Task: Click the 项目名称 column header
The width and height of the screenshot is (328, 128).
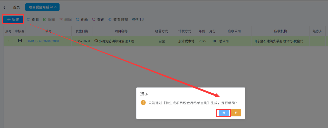Action: coord(121,31)
